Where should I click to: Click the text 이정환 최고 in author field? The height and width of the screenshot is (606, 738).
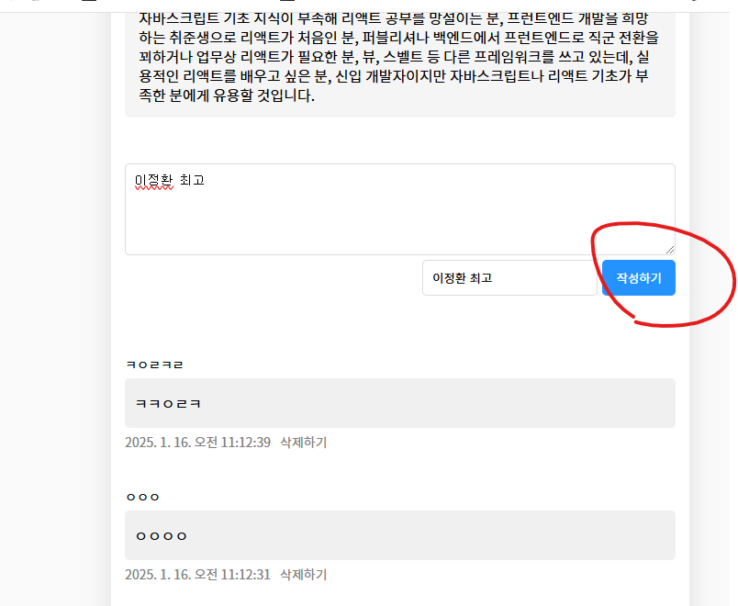pos(463,278)
